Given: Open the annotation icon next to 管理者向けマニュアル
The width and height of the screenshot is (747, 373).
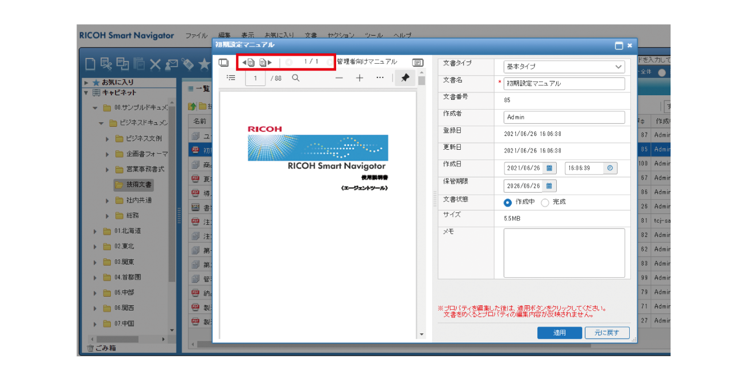Looking at the screenshot, I should click(418, 62).
